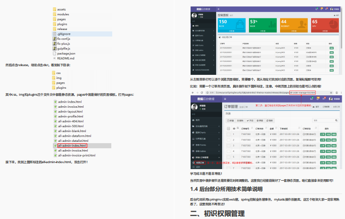Toggle sidebar hamburger in 控制面板 dashboard
Screen dimensions: 345x219
point(218,9)
